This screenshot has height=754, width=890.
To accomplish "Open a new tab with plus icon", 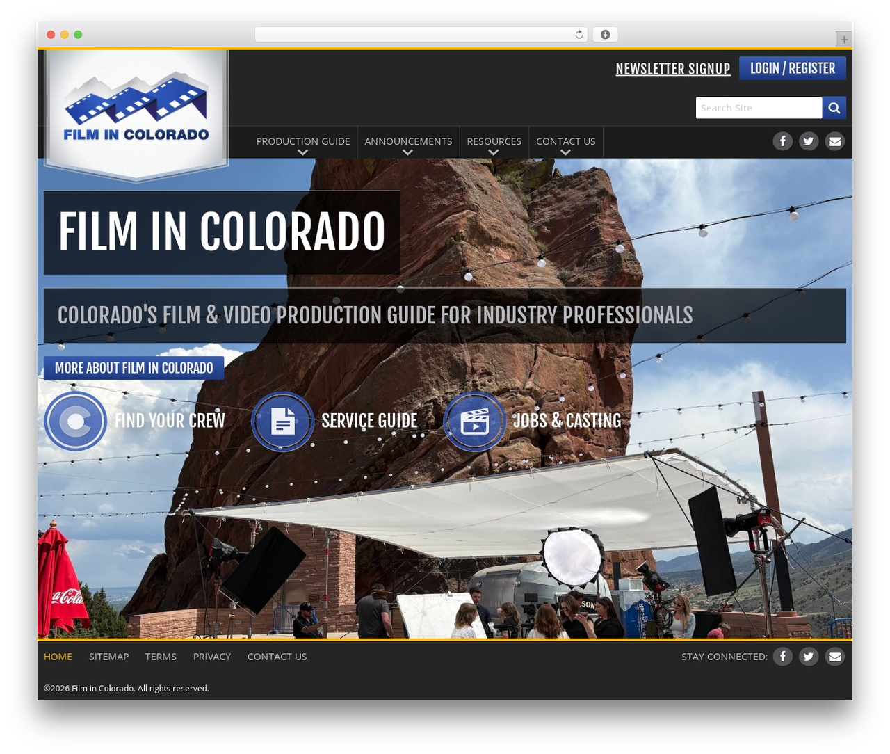I will [x=844, y=40].
